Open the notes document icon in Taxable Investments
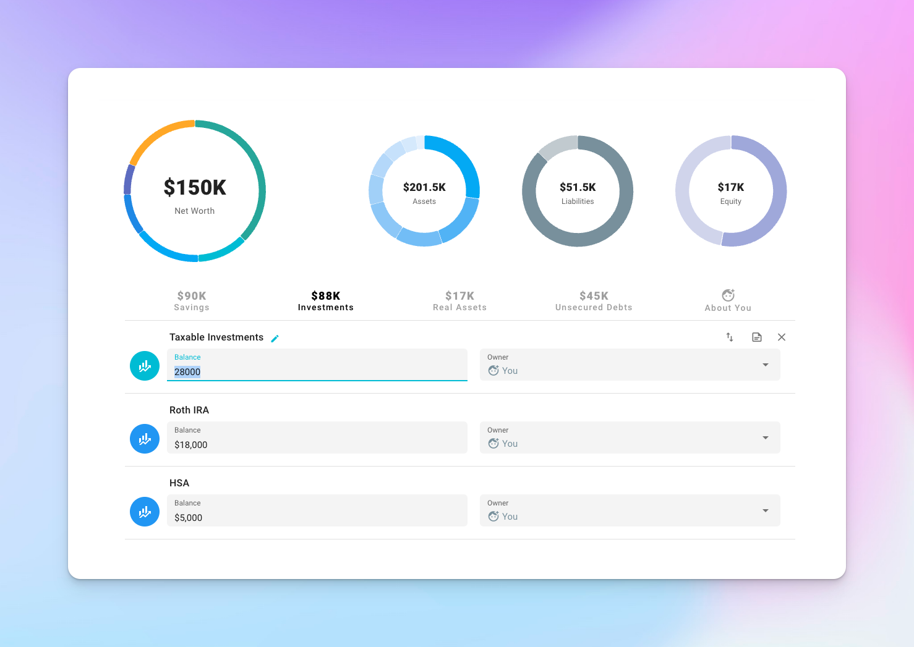The width and height of the screenshot is (914, 647). point(756,337)
